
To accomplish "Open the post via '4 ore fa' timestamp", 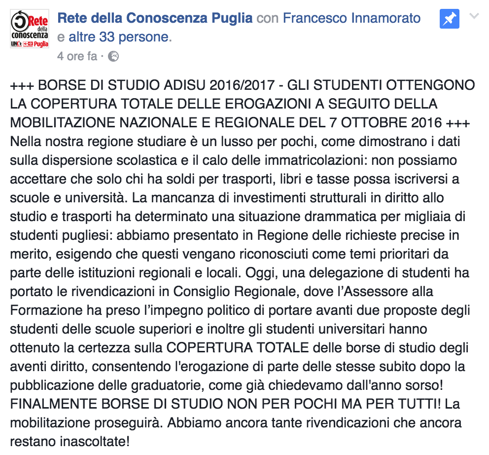I will point(77,56).
